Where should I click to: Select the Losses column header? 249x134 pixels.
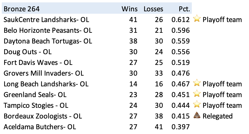click(153, 9)
